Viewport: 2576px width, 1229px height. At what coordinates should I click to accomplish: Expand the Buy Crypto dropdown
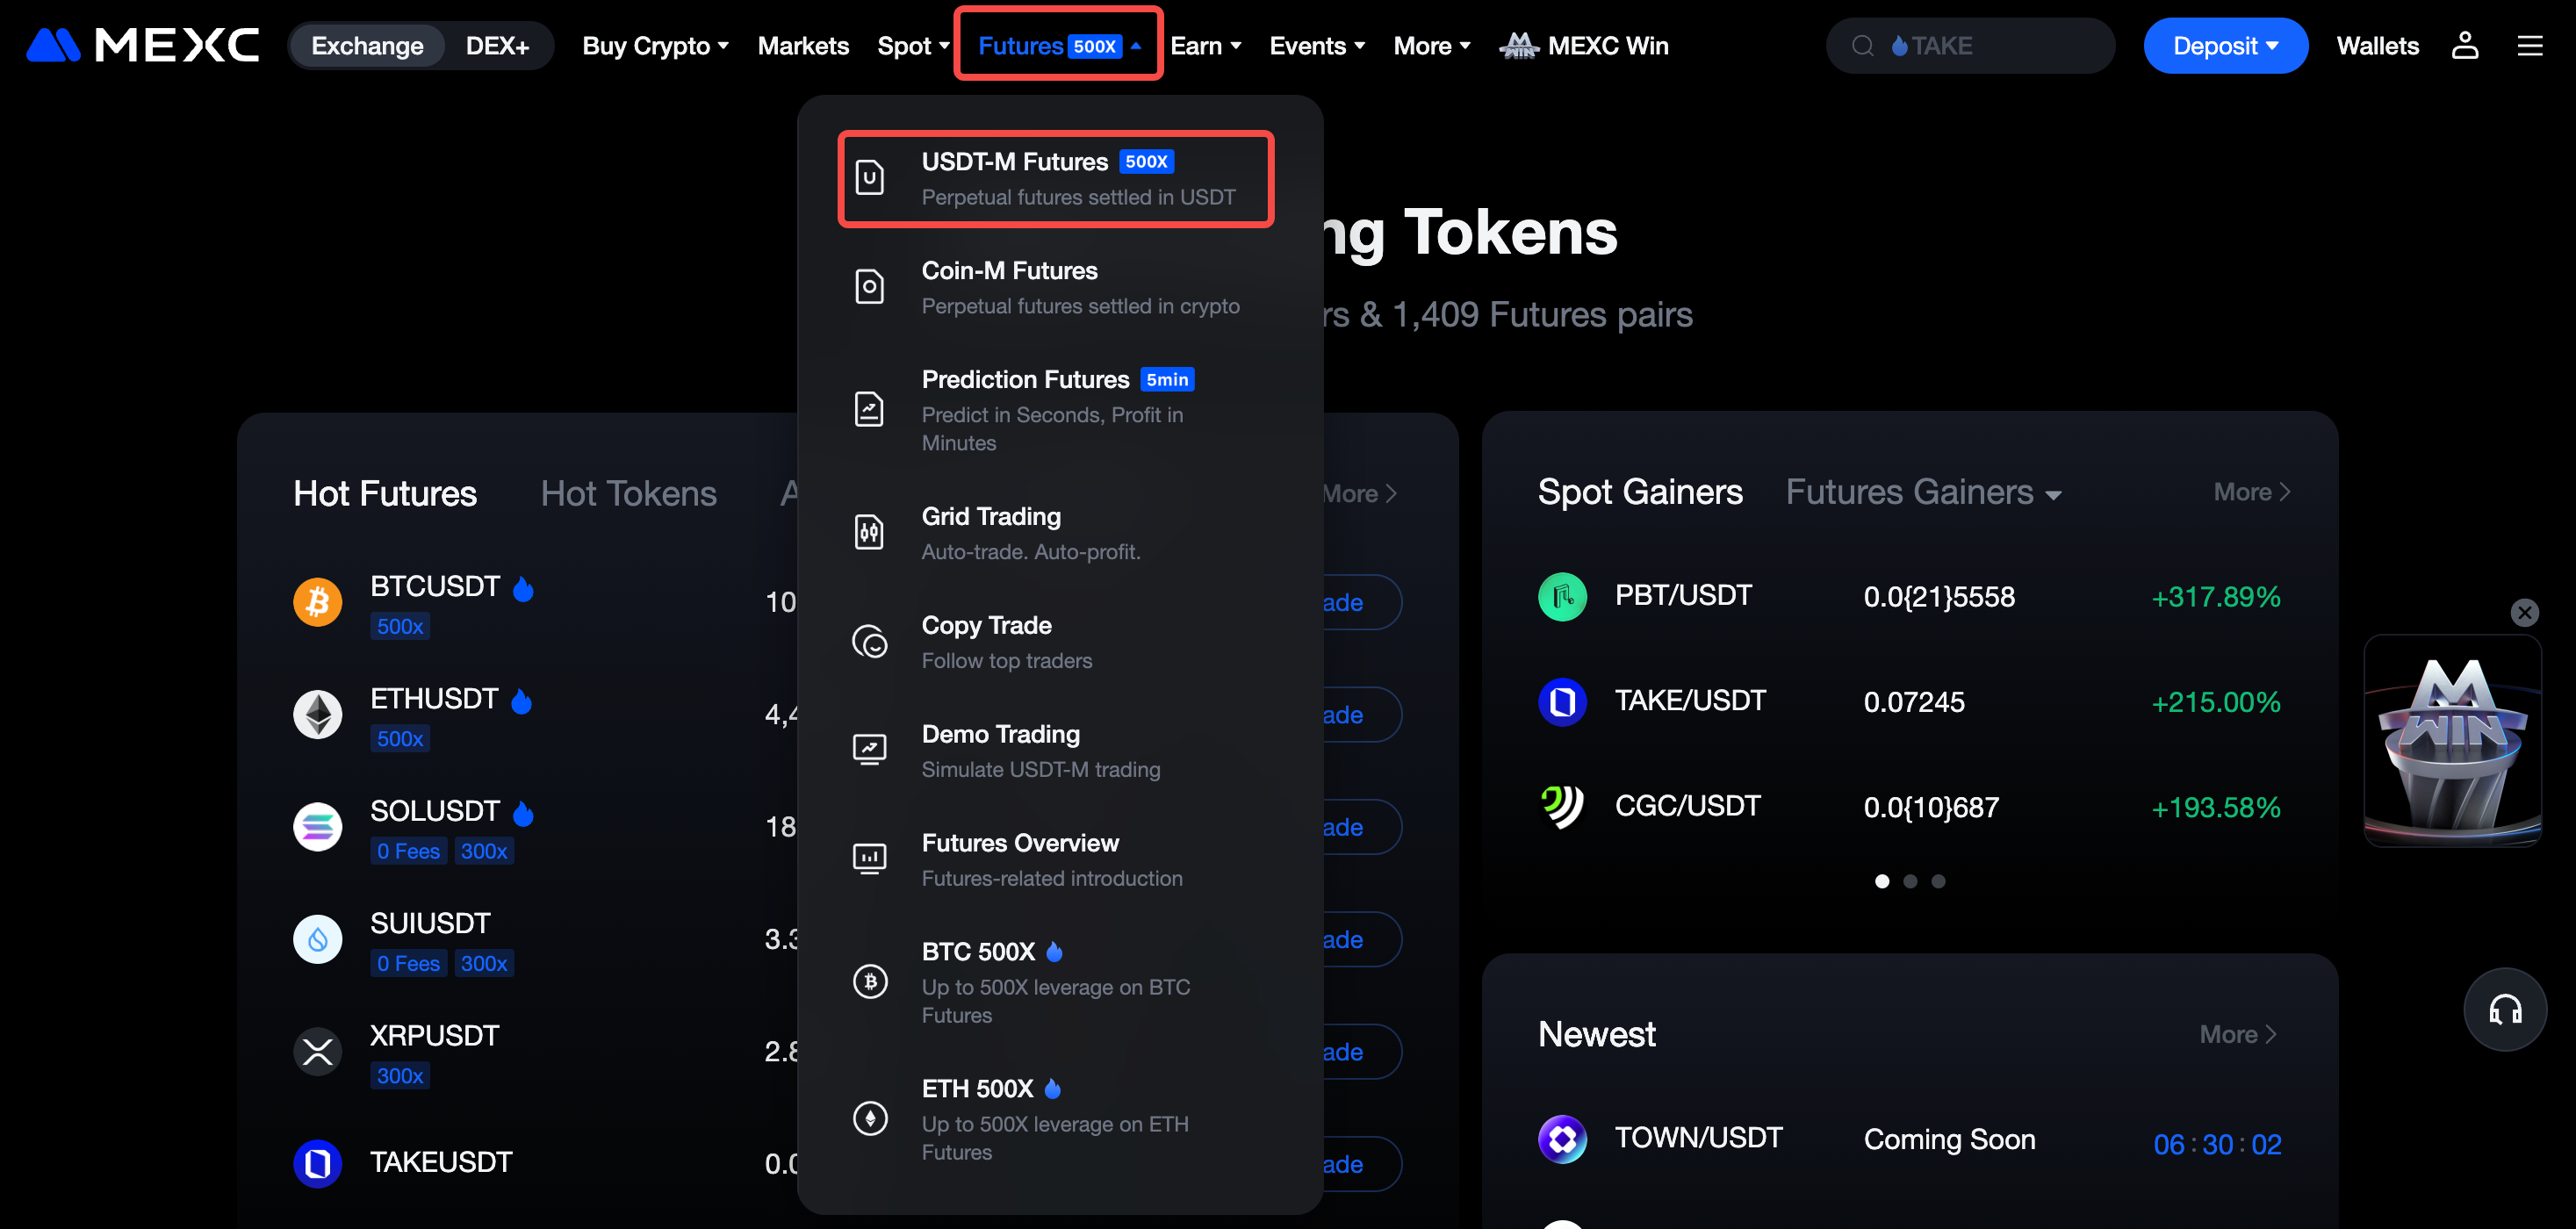coord(655,46)
